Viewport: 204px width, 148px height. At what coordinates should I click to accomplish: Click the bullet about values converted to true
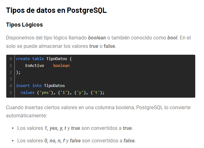point(75,128)
